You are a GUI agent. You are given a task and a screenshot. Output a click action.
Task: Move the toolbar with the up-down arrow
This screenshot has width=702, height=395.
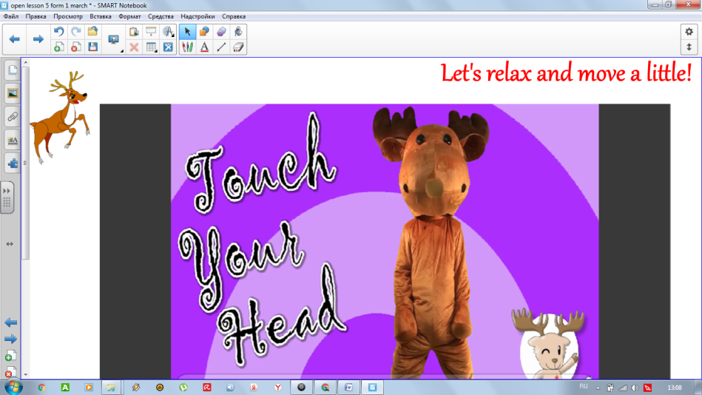coord(689,47)
